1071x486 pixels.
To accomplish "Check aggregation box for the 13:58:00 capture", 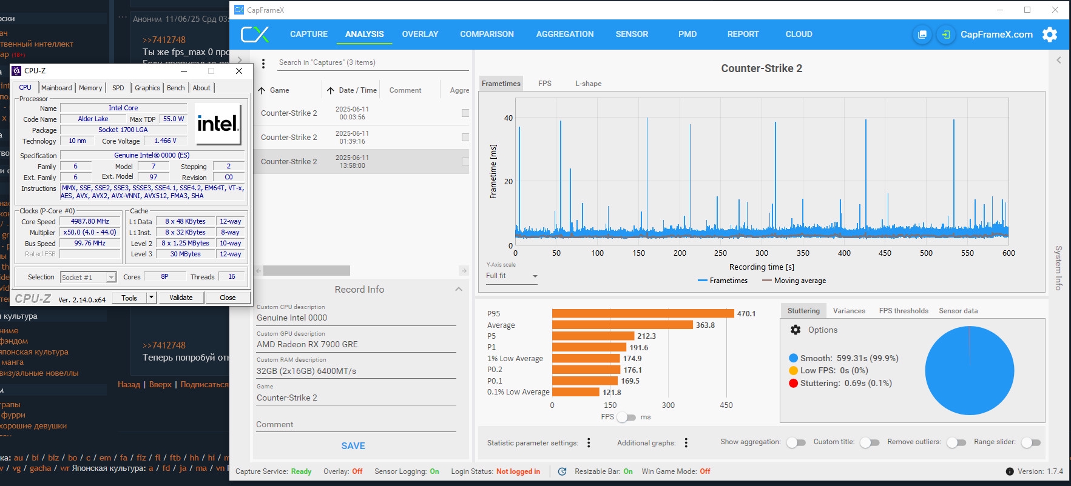I will (465, 162).
